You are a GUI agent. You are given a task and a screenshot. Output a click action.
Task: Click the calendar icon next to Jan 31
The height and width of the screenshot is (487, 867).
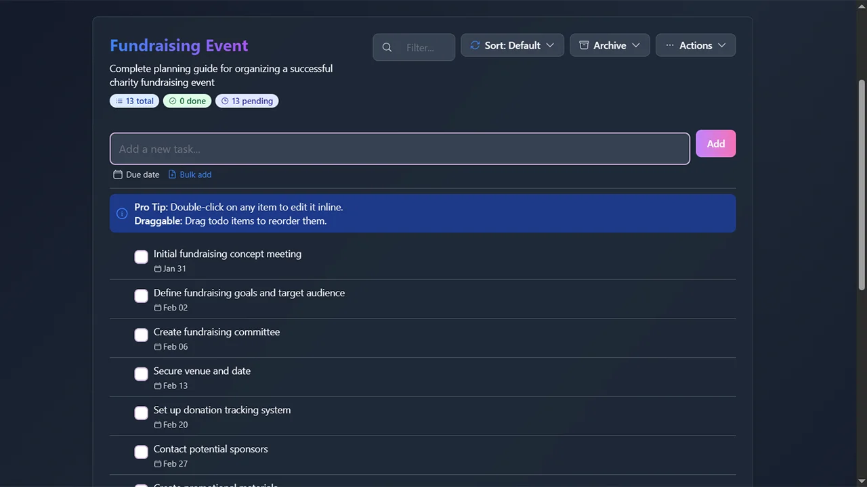(158, 269)
